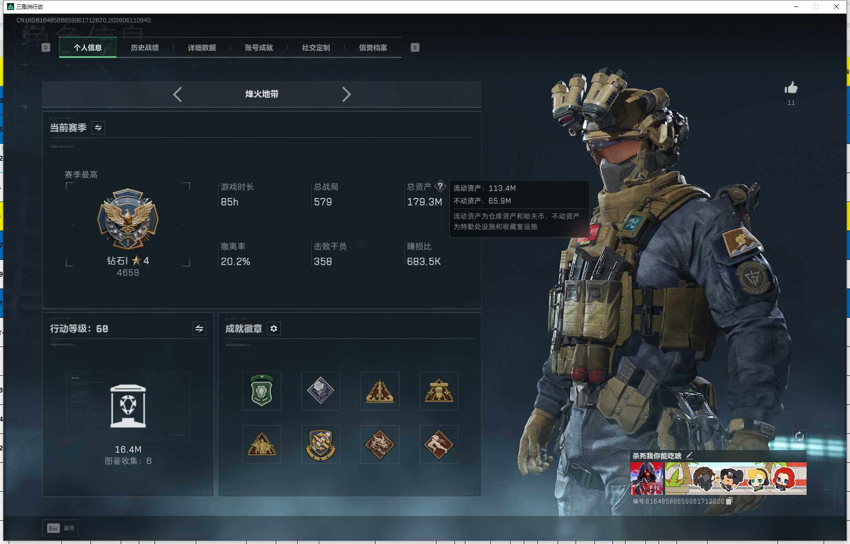Image resolution: width=850 pixels, height=544 pixels.
Task: Click the signature text 杀死我你能吃啥
Action: [x=657, y=456]
